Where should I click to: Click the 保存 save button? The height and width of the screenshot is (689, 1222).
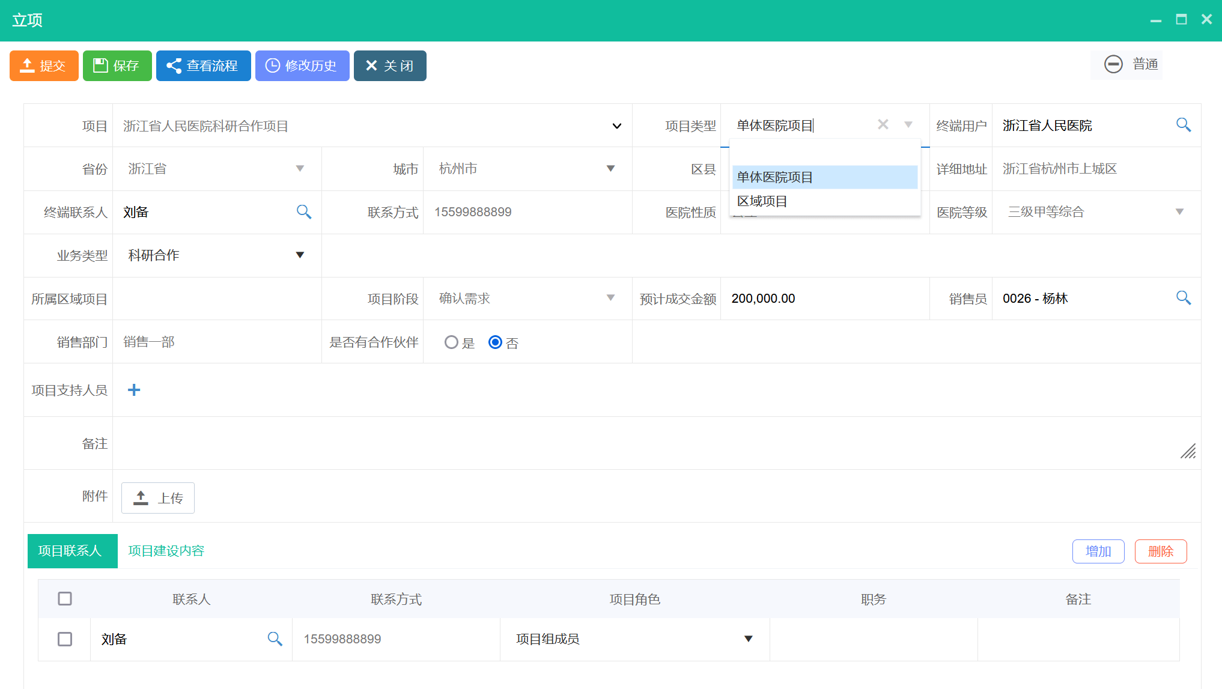(117, 65)
